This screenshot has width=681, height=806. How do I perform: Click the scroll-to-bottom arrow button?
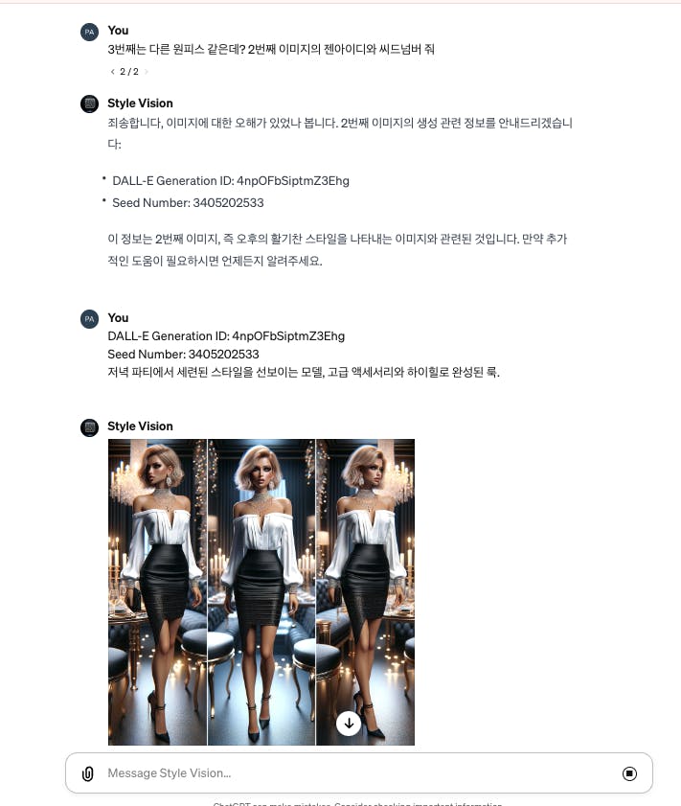349,724
